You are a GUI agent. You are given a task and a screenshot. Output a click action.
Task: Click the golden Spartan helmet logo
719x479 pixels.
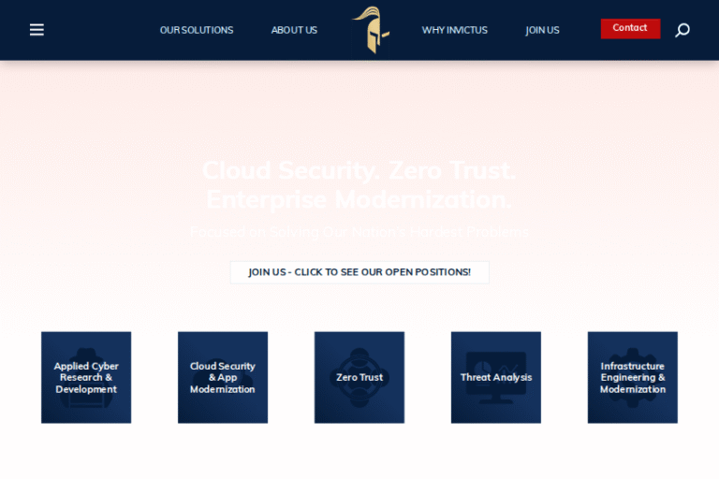pyautogui.click(x=370, y=30)
